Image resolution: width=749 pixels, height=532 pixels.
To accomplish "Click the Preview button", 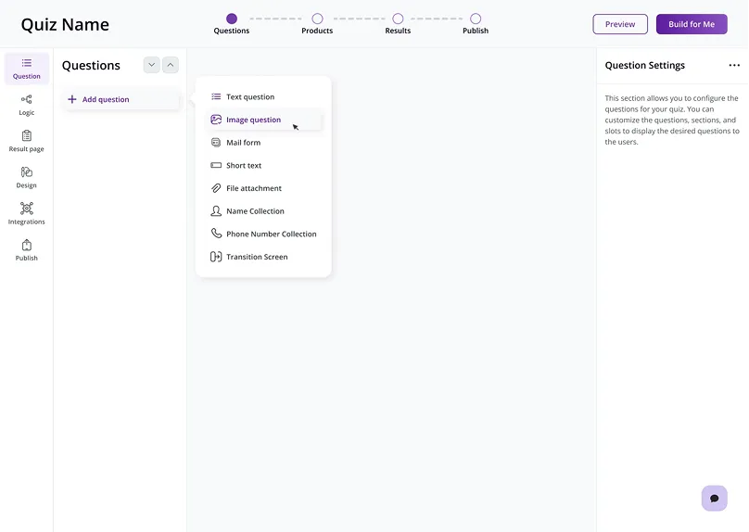I will [x=620, y=24].
